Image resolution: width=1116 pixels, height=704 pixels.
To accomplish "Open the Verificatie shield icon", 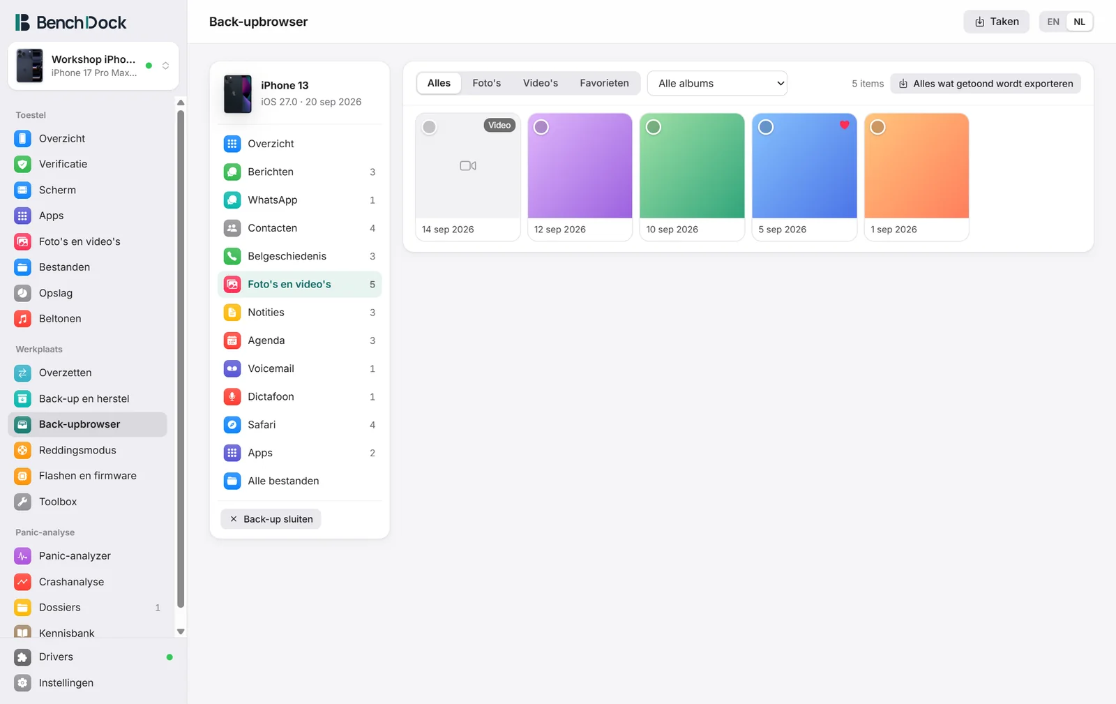I will point(23,164).
